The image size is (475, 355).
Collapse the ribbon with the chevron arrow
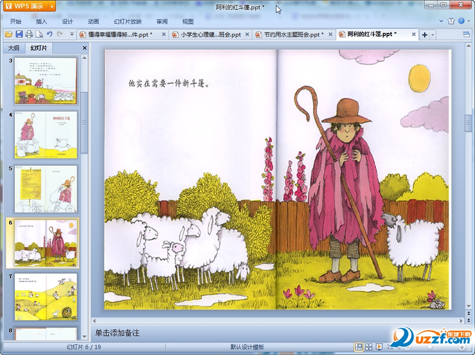[441, 21]
